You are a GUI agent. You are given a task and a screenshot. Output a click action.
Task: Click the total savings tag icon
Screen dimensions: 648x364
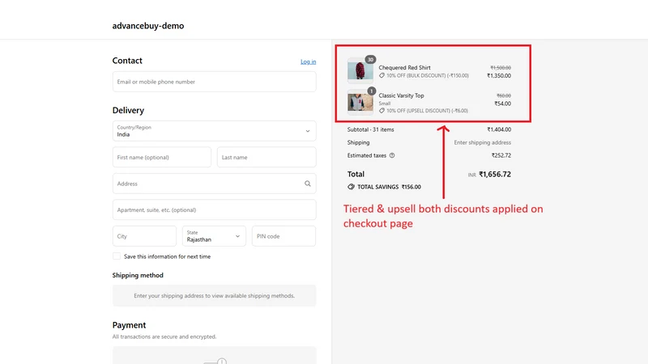(351, 187)
